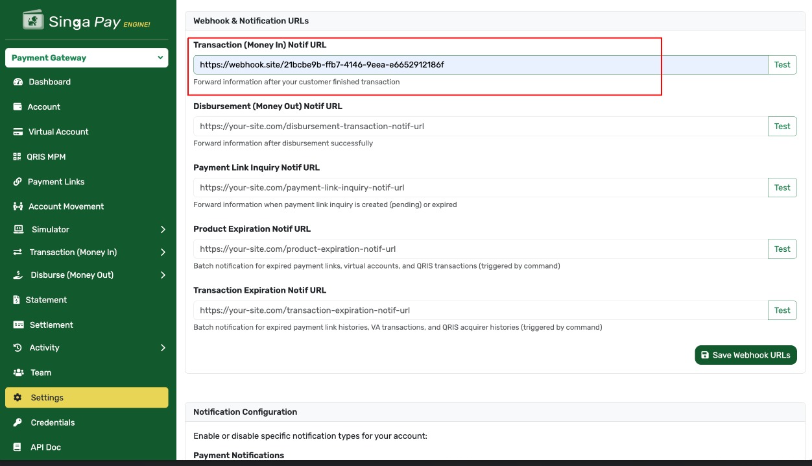The height and width of the screenshot is (466, 812).
Task: Open the Dashboard from the sidebar icon
Action: coord(18,82)
